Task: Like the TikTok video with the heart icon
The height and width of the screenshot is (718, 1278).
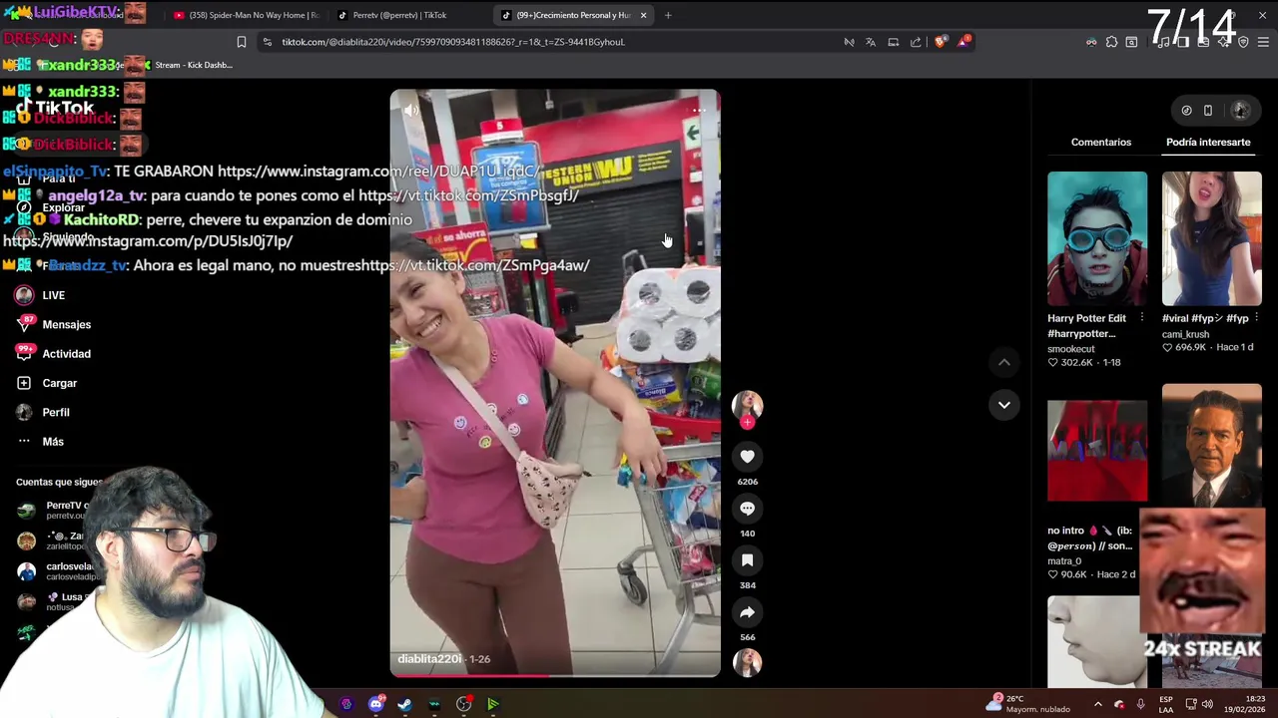Action: point(747,457)
